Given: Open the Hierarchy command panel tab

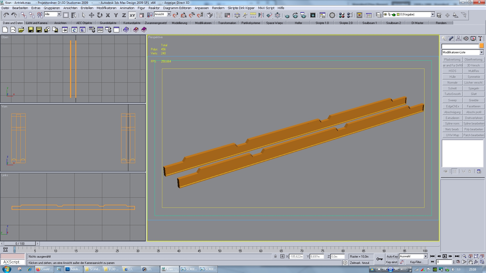Looking at the screenshot, I should tap(458, 38).
